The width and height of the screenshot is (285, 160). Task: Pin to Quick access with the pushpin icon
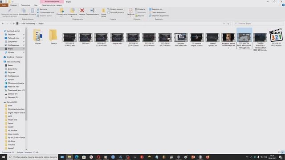point(9,10)
